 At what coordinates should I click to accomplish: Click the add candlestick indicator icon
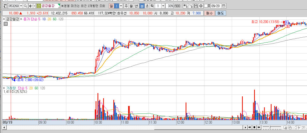[x=185, y=6]
